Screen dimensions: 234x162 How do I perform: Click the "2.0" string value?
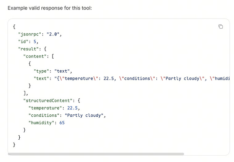[x=53, y=34]
